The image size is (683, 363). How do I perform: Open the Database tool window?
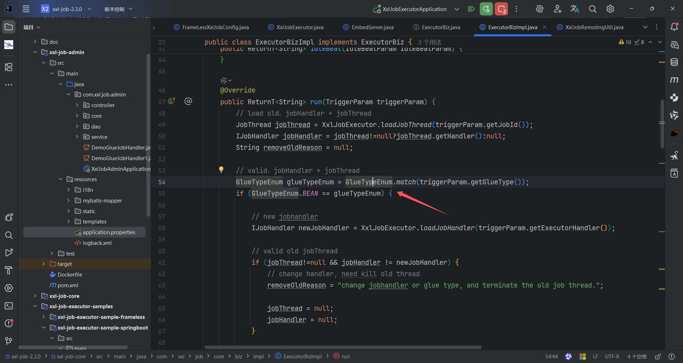[674, 62]
